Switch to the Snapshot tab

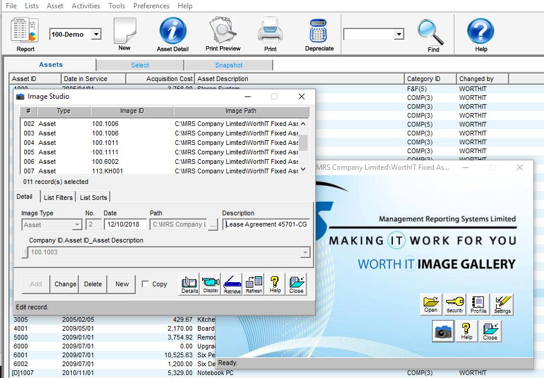pos(228,64)
